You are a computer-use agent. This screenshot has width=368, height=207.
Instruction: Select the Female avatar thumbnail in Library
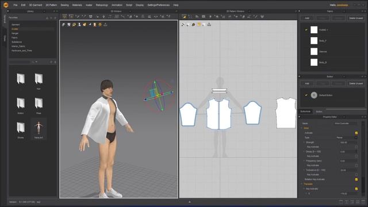[x=39, y=129]
